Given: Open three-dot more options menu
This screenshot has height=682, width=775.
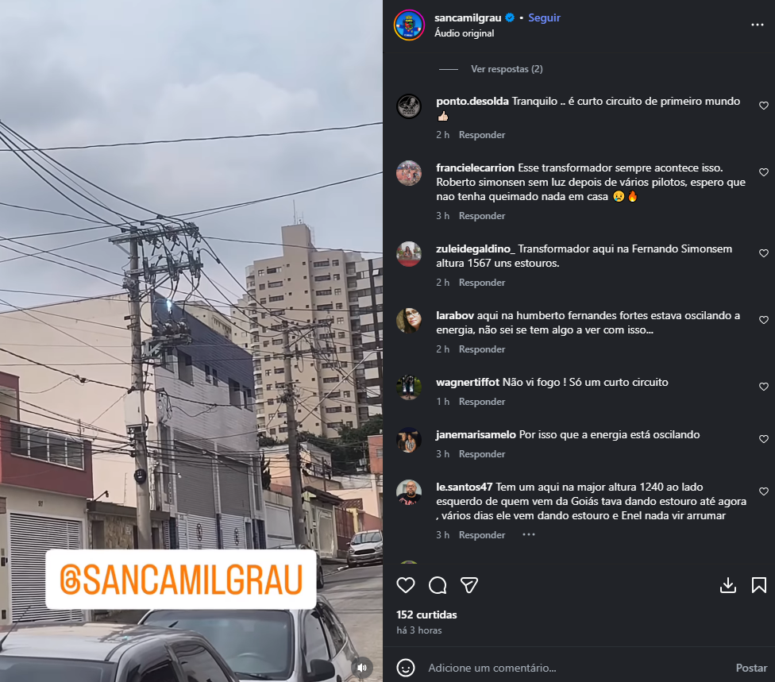Looking at the screenshot, I should [x=758, y=25].
